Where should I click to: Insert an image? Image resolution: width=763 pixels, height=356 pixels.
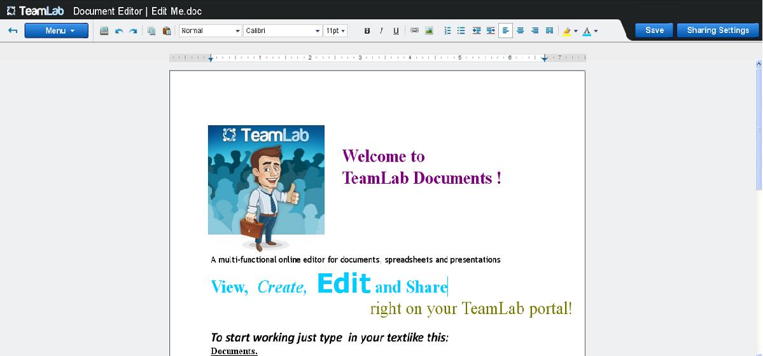pos(429,31)
